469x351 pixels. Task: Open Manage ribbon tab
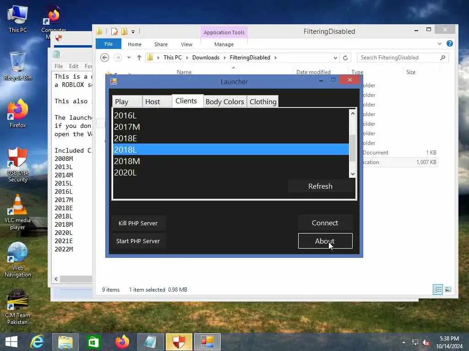pyautogui.click(x=224, y=44)
